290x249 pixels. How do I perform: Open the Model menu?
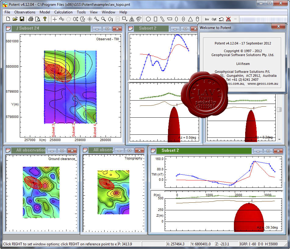45,12
